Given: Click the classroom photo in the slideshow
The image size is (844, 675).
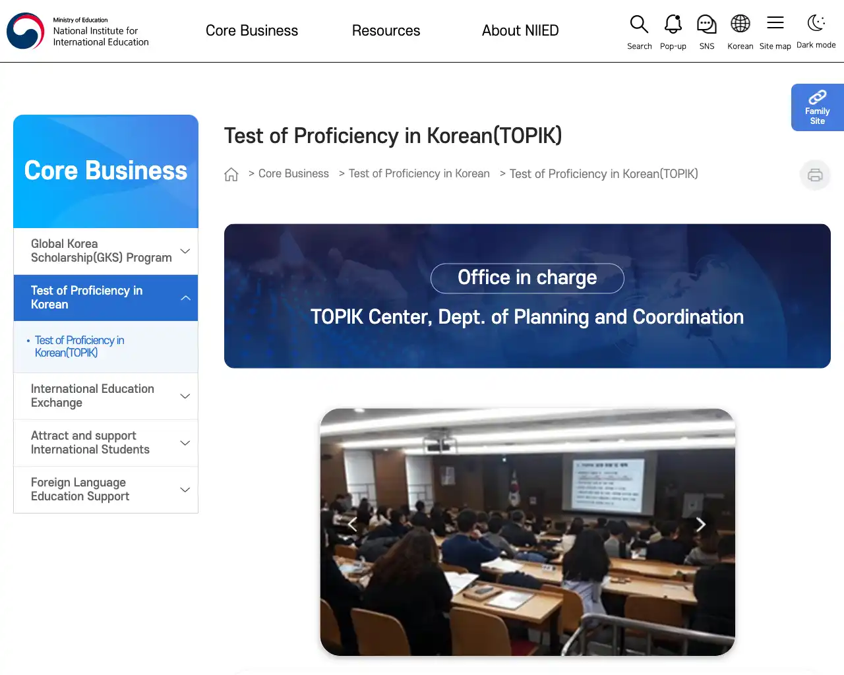Looking at the screenshot, I should tap(527, 532).
